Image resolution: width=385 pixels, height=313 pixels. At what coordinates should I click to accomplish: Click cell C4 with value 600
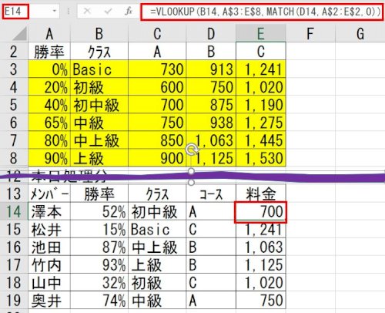point(157,86)
